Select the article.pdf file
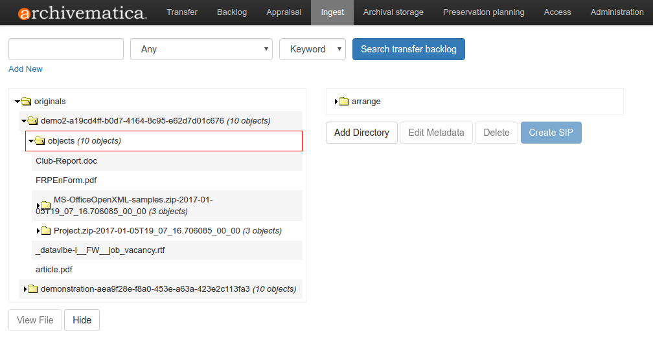This screenshot has height=337, width=653. (54, 270)
